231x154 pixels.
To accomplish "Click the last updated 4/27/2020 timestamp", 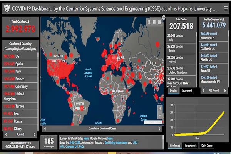I will tap(20, 147).
